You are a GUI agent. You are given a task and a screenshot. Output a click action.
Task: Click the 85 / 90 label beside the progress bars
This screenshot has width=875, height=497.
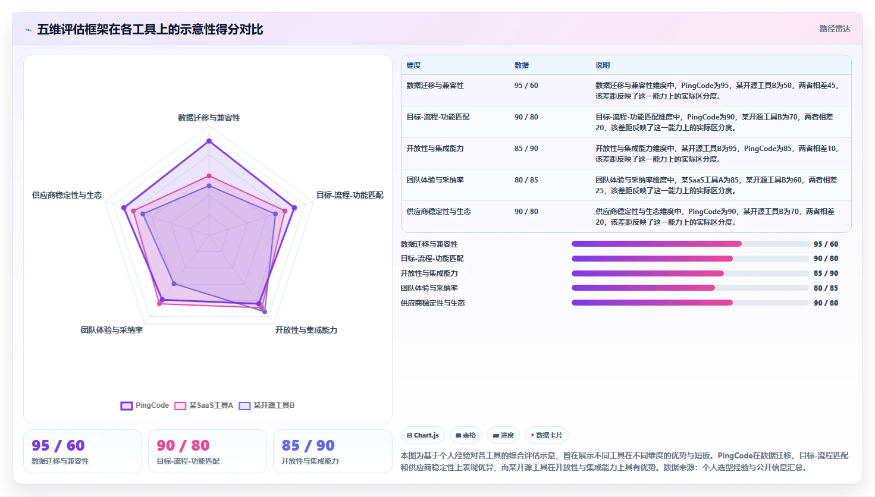point(826,273)
